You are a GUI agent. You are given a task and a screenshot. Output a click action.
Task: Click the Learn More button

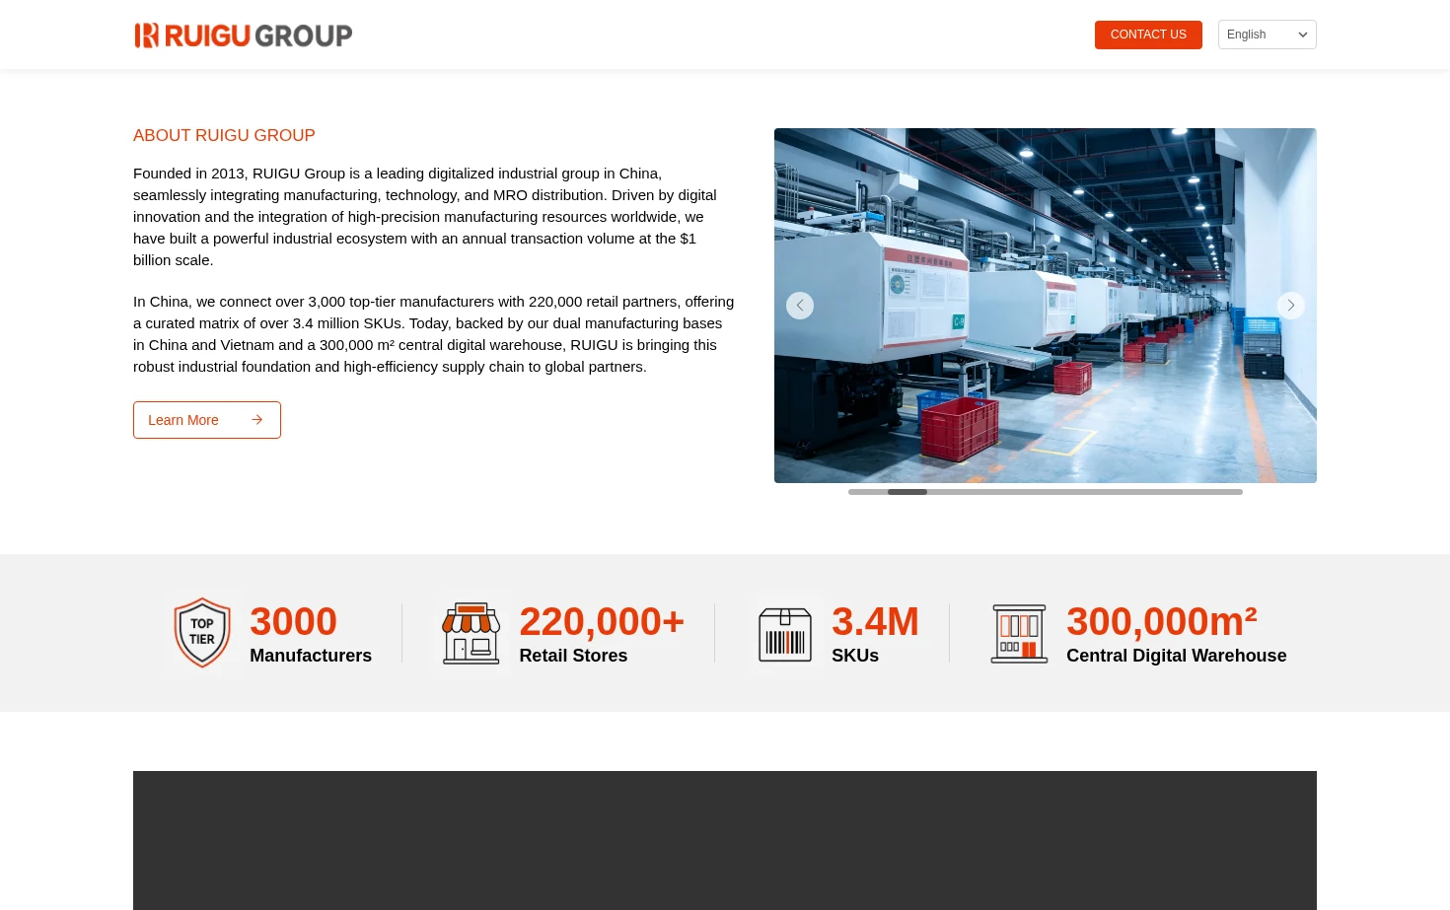pos(207,420)
